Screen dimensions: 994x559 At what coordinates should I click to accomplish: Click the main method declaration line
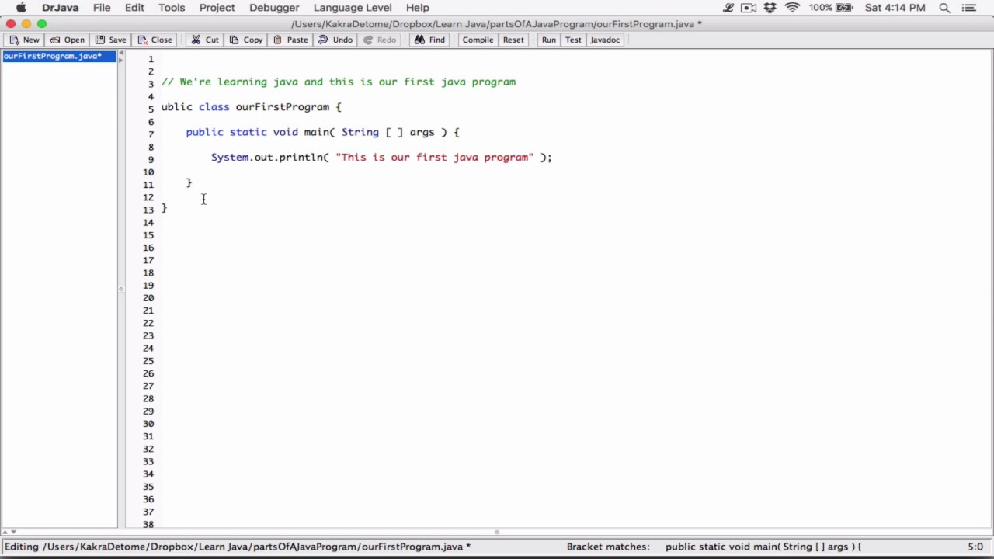tap(323, 132)
